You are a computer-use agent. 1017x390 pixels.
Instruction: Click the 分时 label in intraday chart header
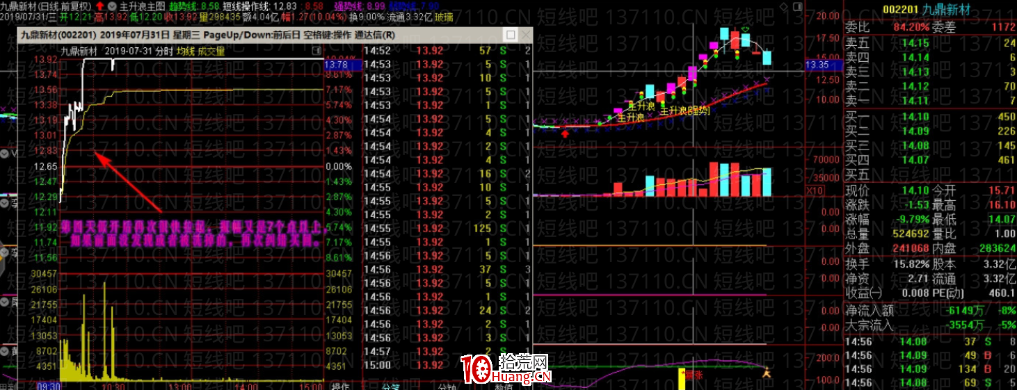[x=163, y=51]
